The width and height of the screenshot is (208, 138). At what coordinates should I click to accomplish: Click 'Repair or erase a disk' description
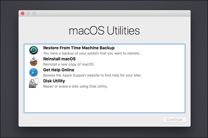(76, 86)
